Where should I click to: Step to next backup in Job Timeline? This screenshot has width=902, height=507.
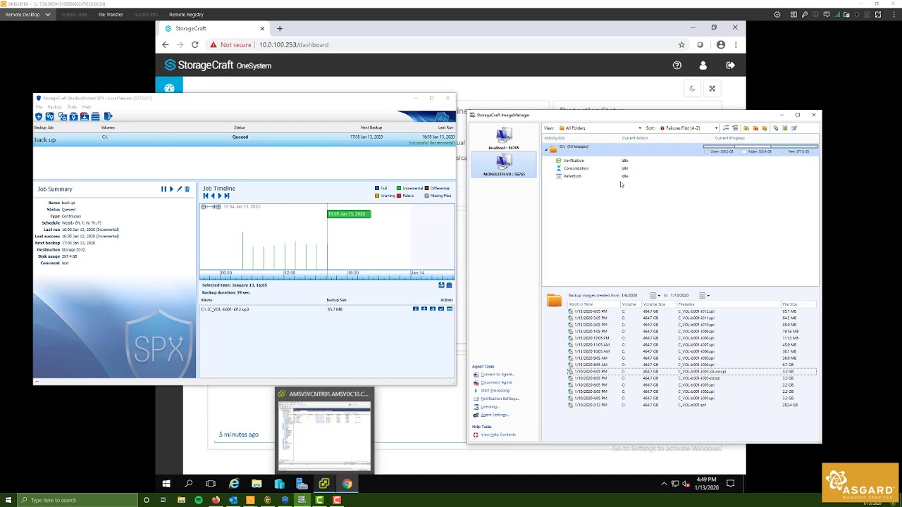[220, 196]
